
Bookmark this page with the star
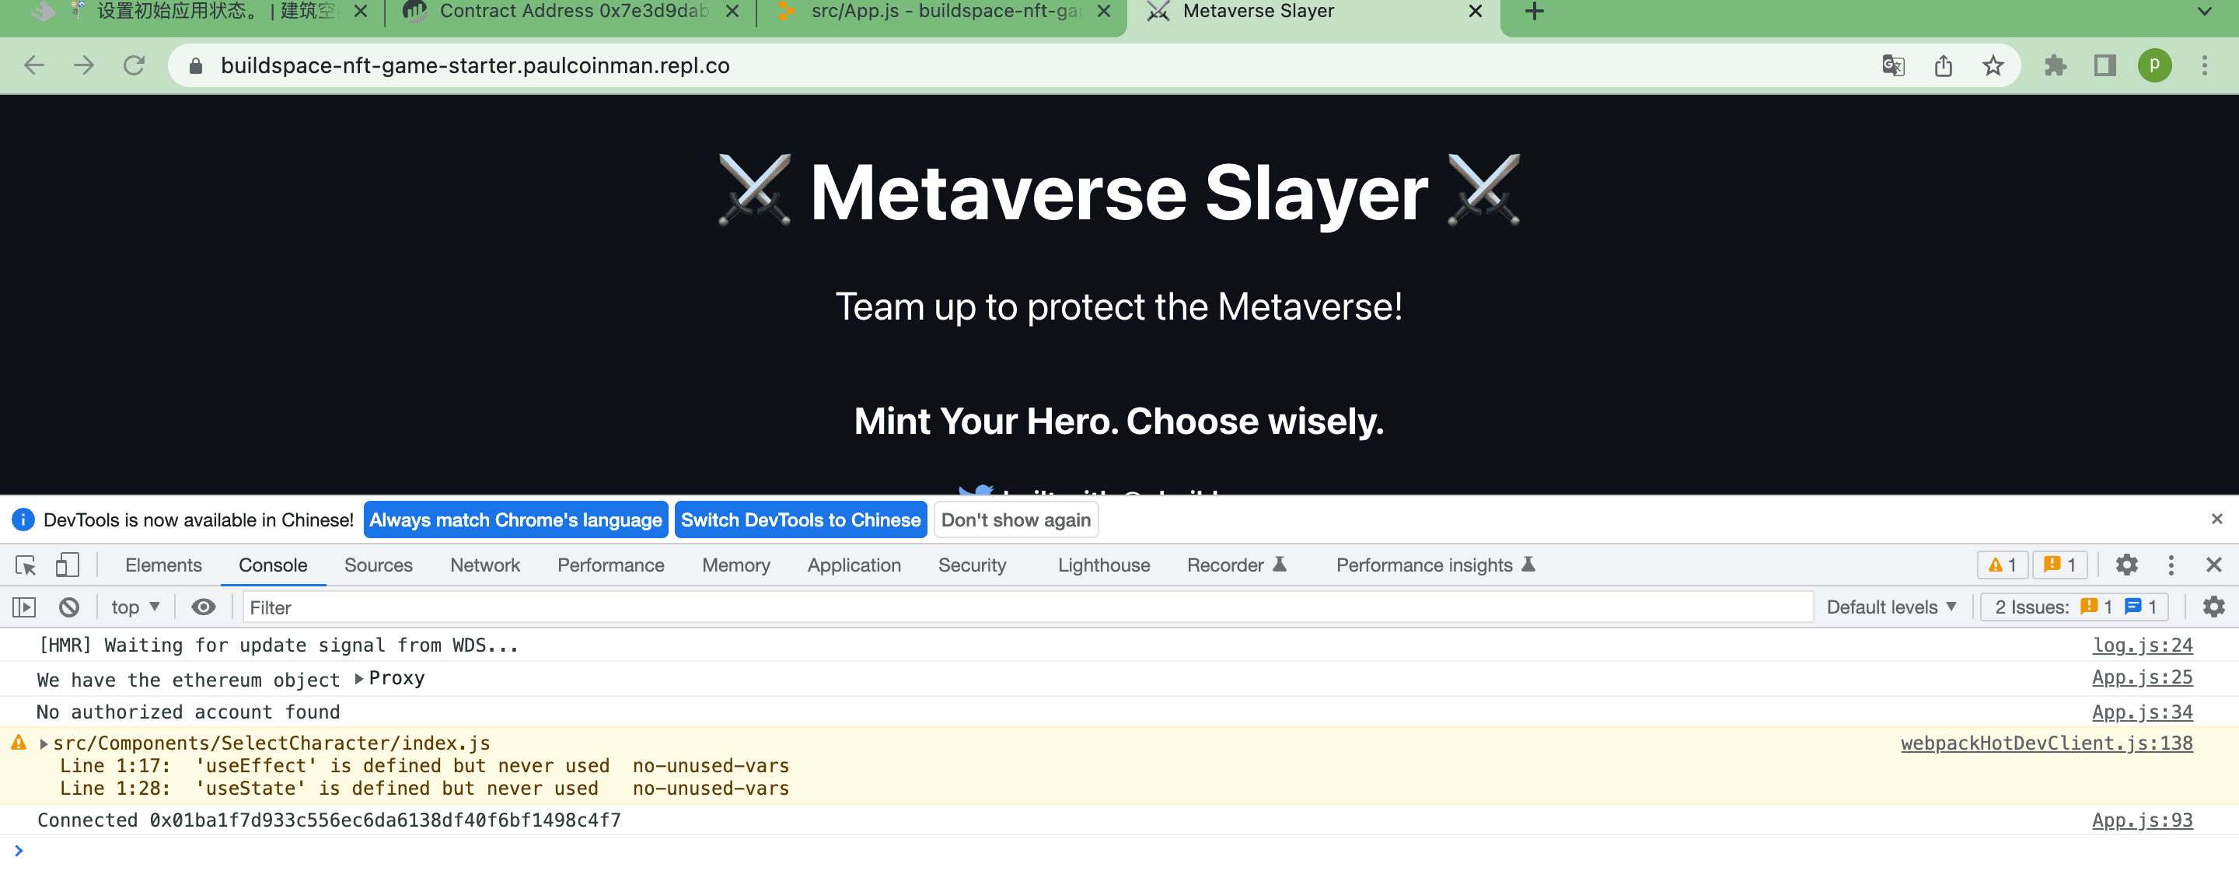[x=1993, y=65]
